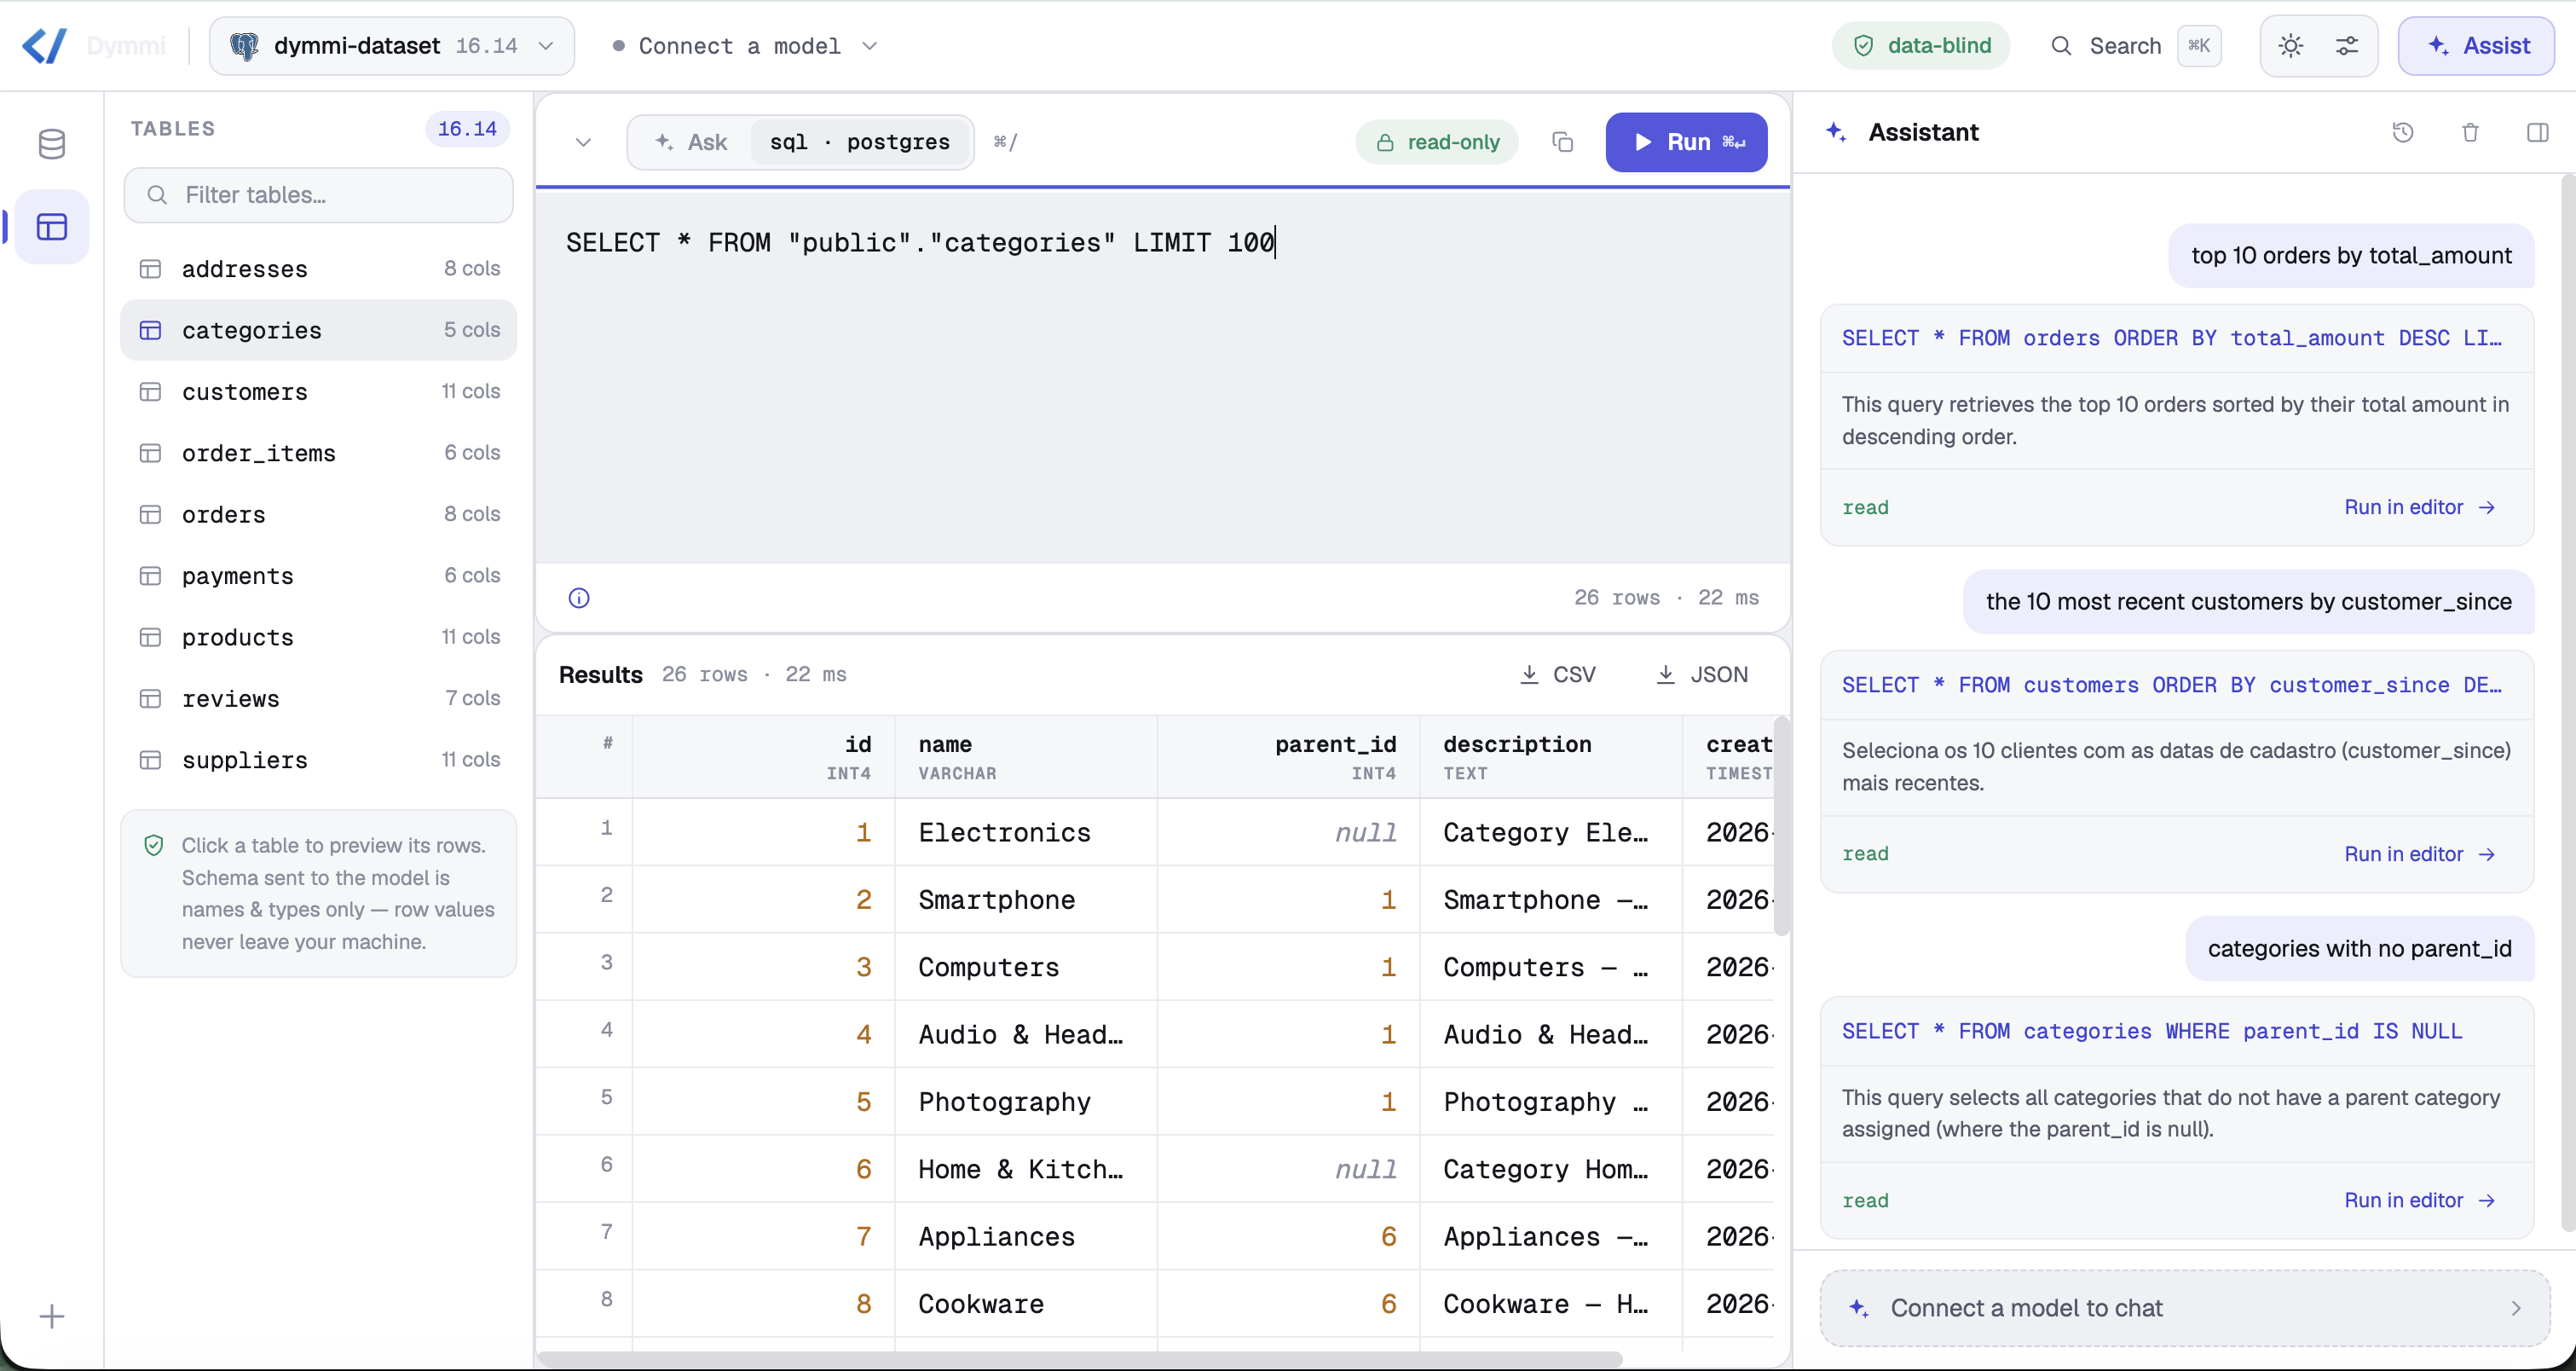Select the Computers name cell
The image size is (2576, 1371).
tap(1026, 967)
